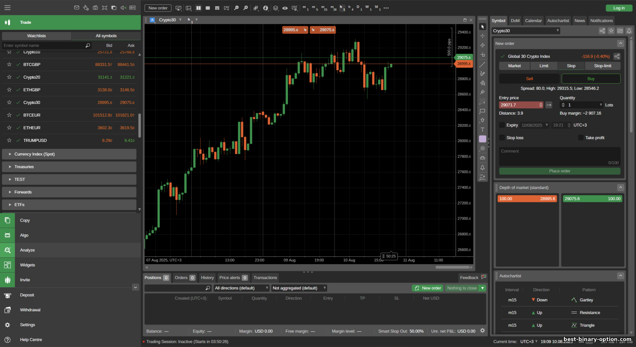The width and height of the screenshot is (636, 347).
Task: Enable the Take profit checkbox
Action: pos(581,138)
